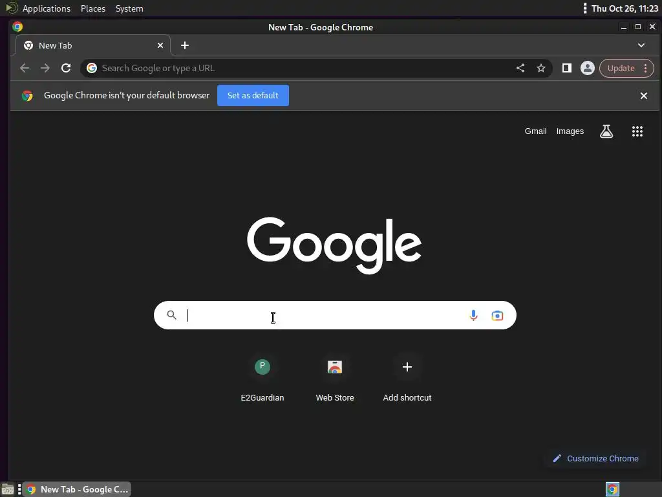Click the magnifying glass in the search box
Screen dimensions: 662x497
(x=171, y=315)
